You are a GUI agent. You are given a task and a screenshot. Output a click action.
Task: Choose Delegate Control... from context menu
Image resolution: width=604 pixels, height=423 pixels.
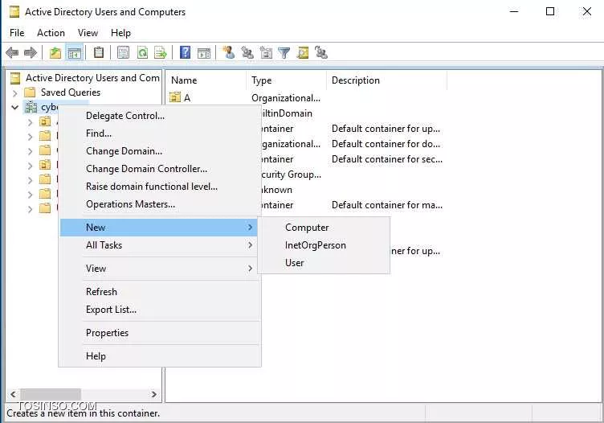point(160,116)
